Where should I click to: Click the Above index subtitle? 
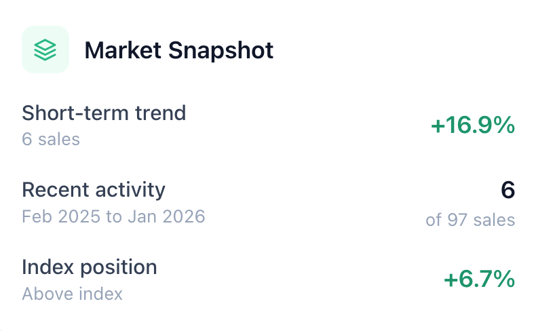(x=72, y=294)
